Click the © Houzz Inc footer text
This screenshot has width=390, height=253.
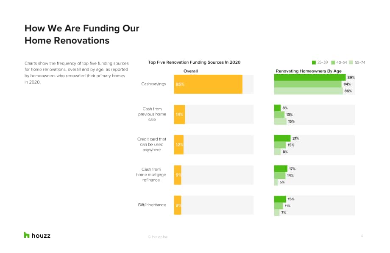pyautogui.click(x=158, y=236)
